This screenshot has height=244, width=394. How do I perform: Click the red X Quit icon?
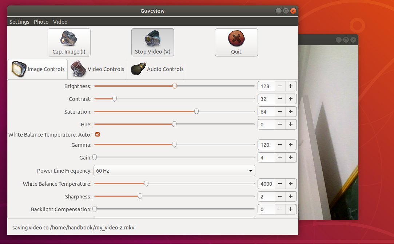(x=236, y=38)
